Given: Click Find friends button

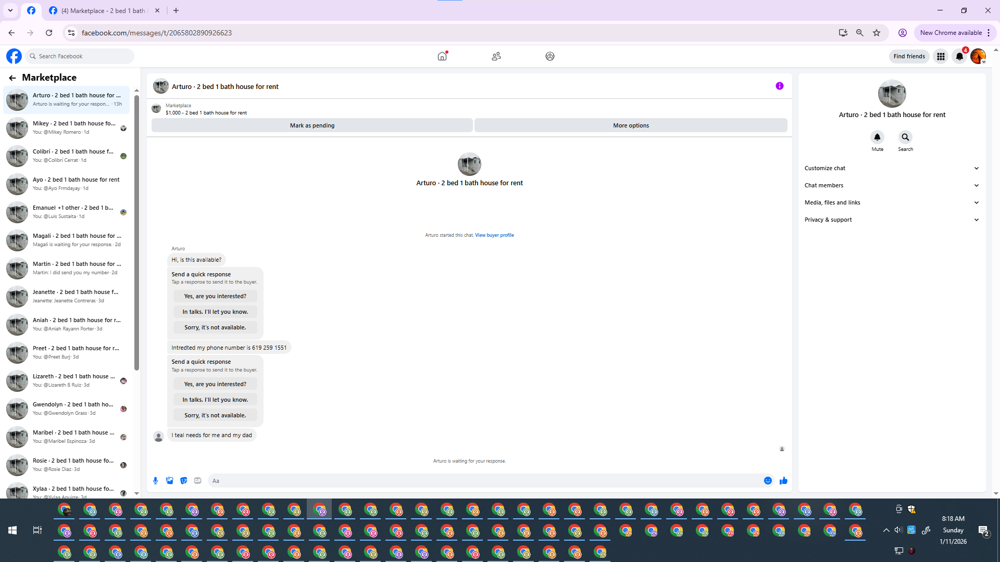Looking at the screenshot, I should pyautogui.click(x=909, y=56).
